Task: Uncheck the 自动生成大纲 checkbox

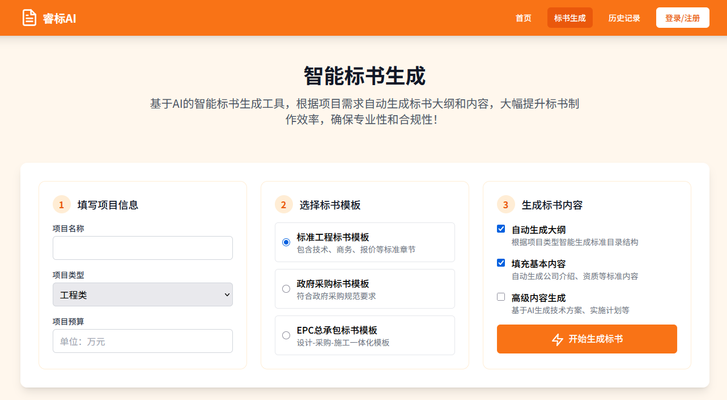Action: point(501,229)
